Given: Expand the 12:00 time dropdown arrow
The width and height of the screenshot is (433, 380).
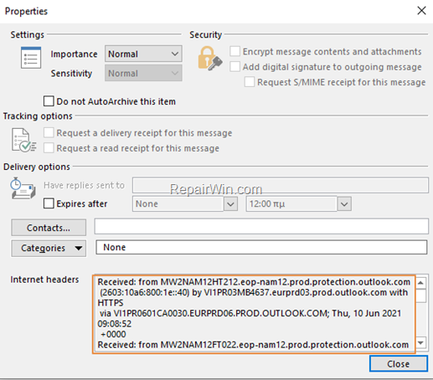Looking at the screenshot, I should click(344, 204).
